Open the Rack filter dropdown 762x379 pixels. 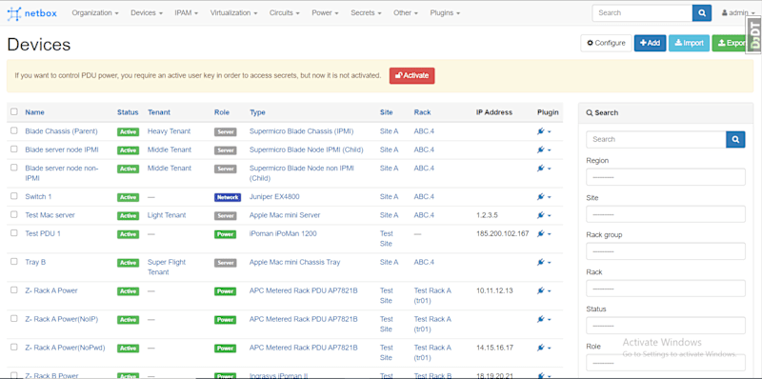tap(665, 289)
